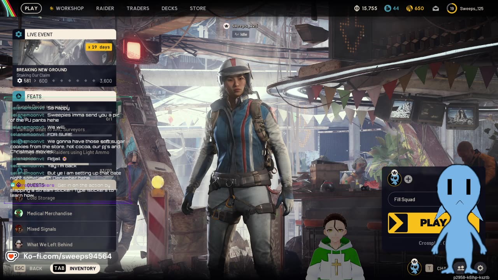This screenshot has height=280, width=498.
Task: Open the Sweeps_125 profile name in top bar
Action: 472,8
